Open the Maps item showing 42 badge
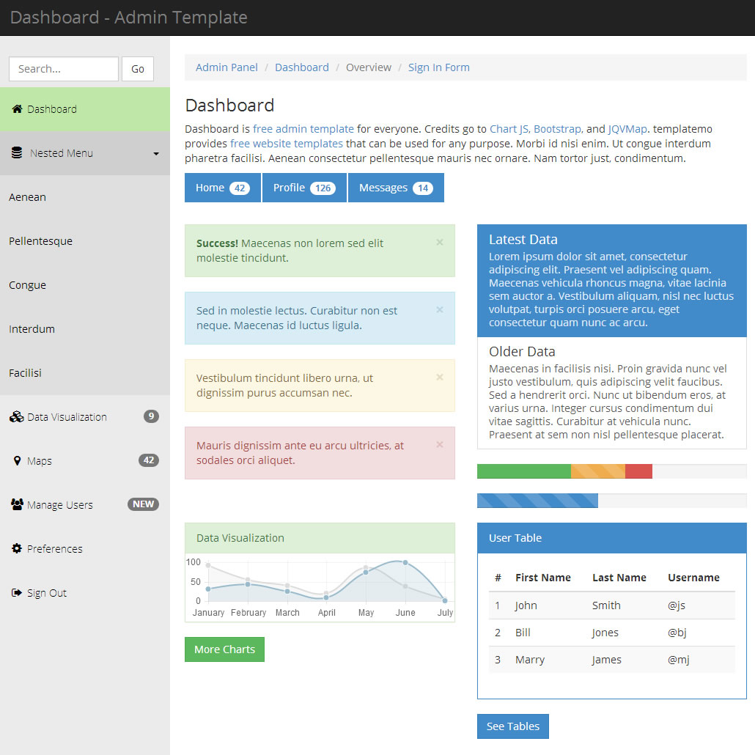 pyautogui.click(x=148, y=460)
